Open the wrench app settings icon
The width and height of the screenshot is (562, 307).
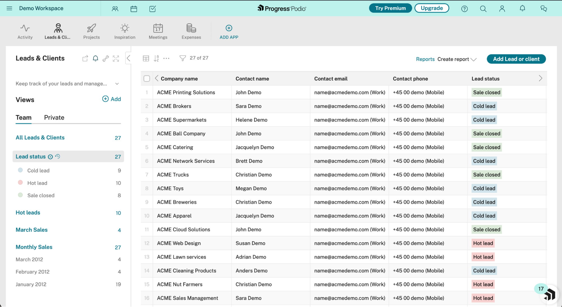coord(106,58)
